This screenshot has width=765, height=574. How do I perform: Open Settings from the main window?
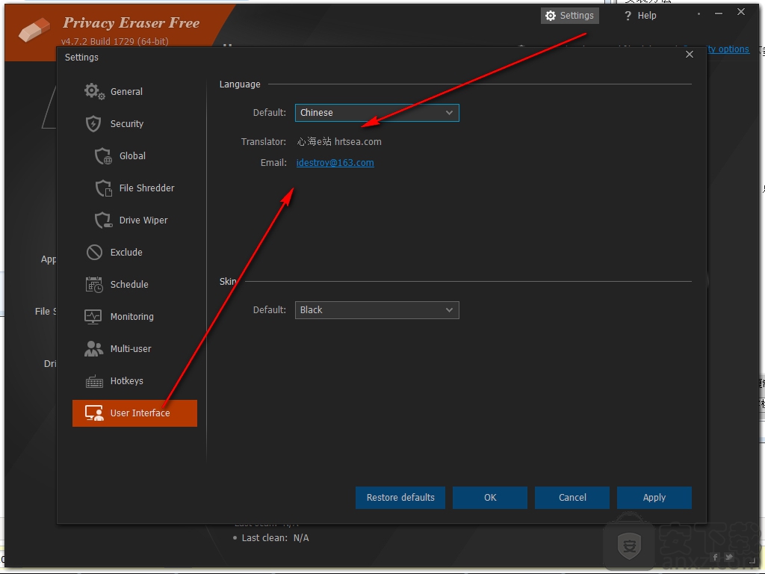tap(569, 16)
